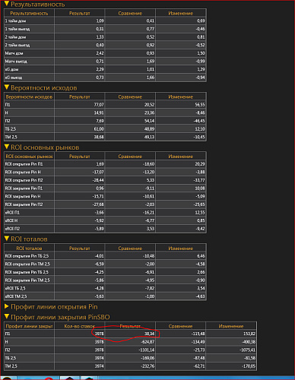Select the 'ROI закрытия Pin Н' row label
295x380 pixels.
(x=23, y=196)
